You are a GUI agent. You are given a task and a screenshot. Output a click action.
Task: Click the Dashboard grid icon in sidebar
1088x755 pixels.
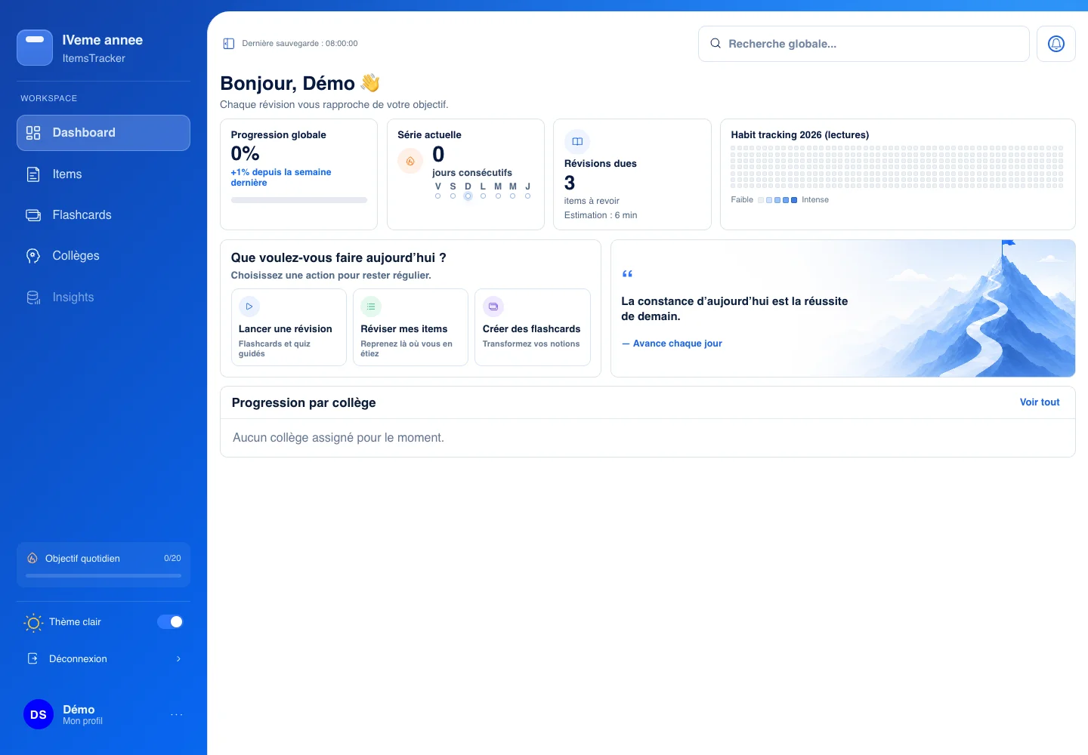click(33, 133)
